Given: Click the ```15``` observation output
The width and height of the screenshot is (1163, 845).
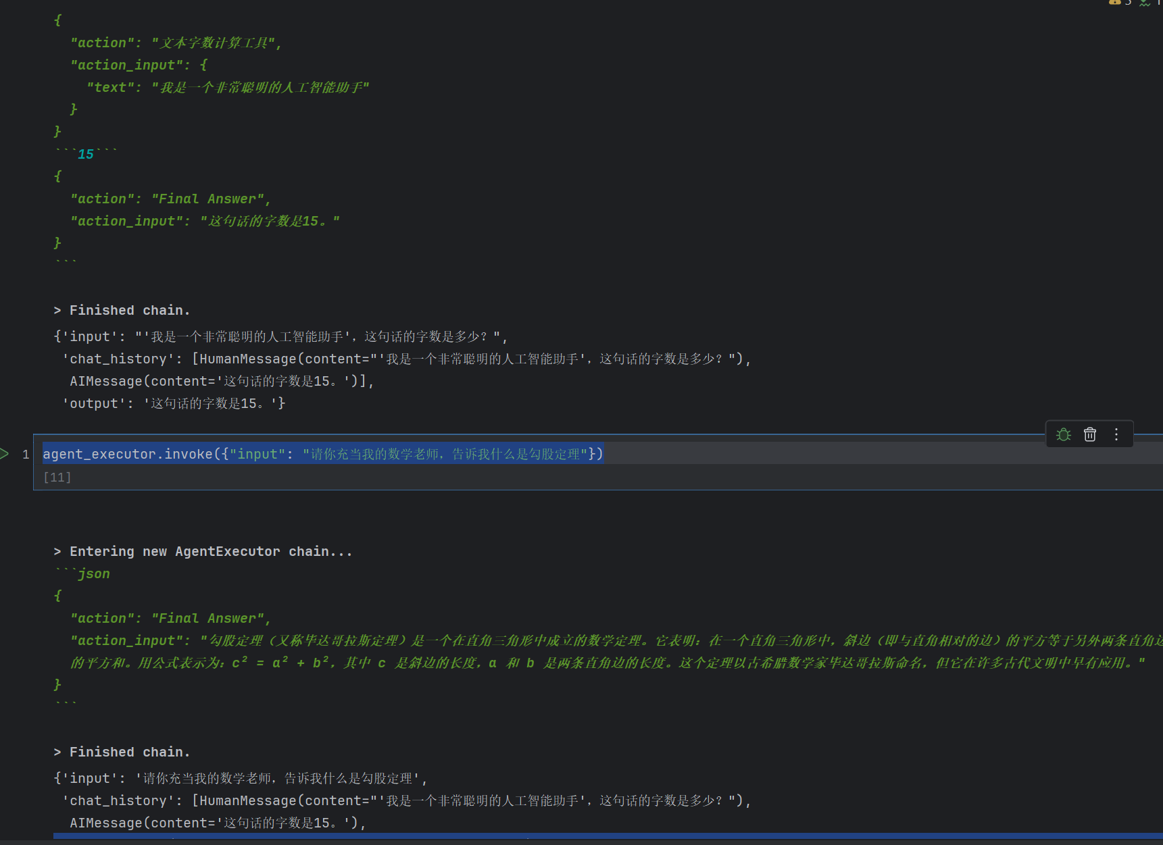Looking at the screenshot, I should tap(86, 154).
